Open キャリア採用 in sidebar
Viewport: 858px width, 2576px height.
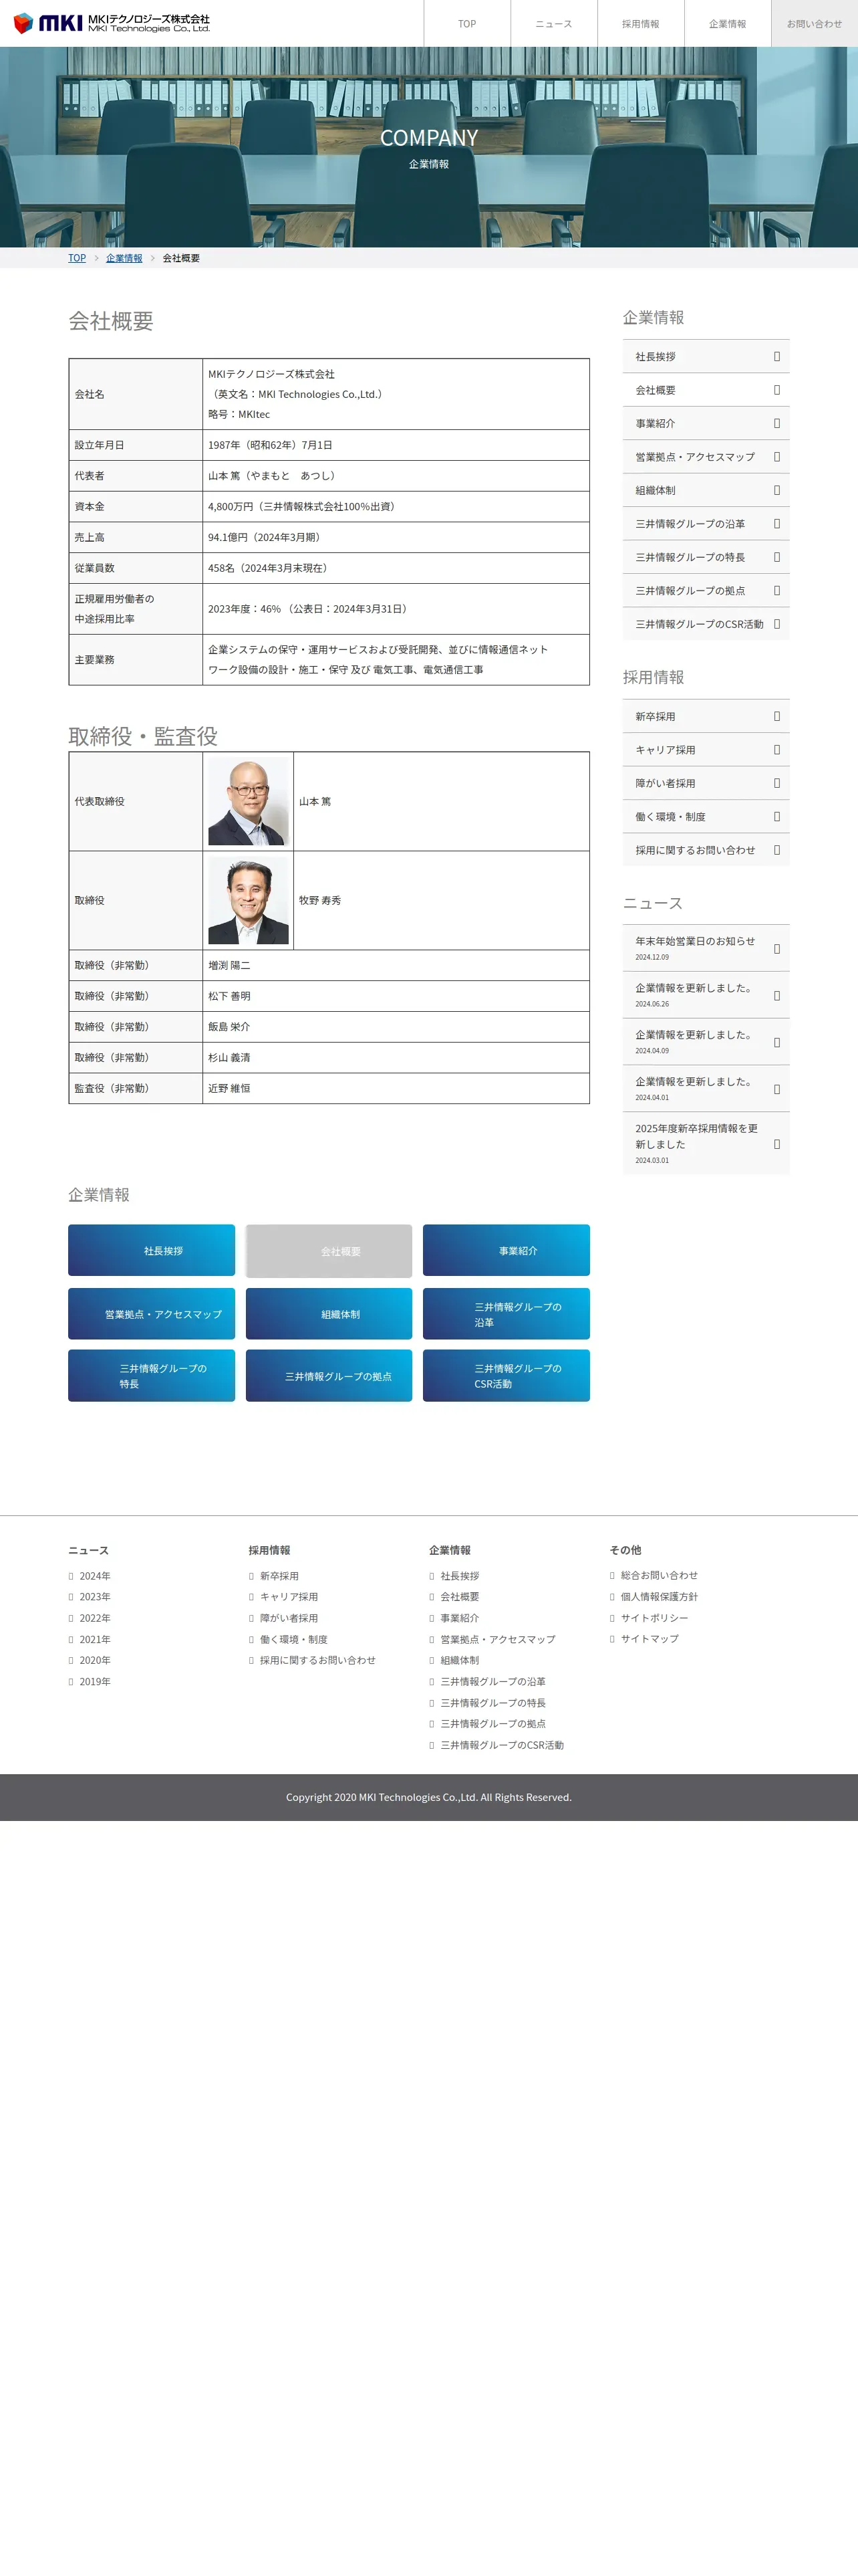(x=705, y=749)
